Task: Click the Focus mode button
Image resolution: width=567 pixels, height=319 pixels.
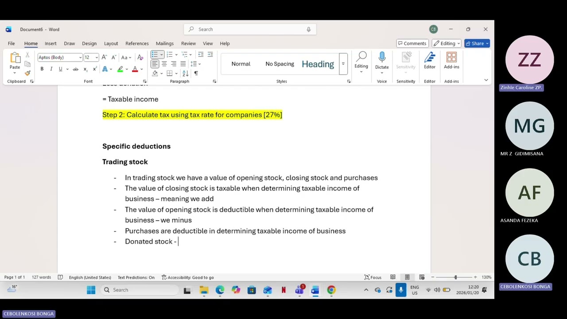Action: pos(373,277)
